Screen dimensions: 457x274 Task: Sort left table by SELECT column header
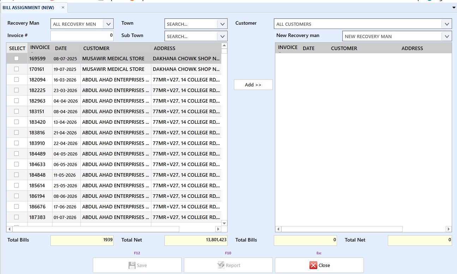[17, 48]
